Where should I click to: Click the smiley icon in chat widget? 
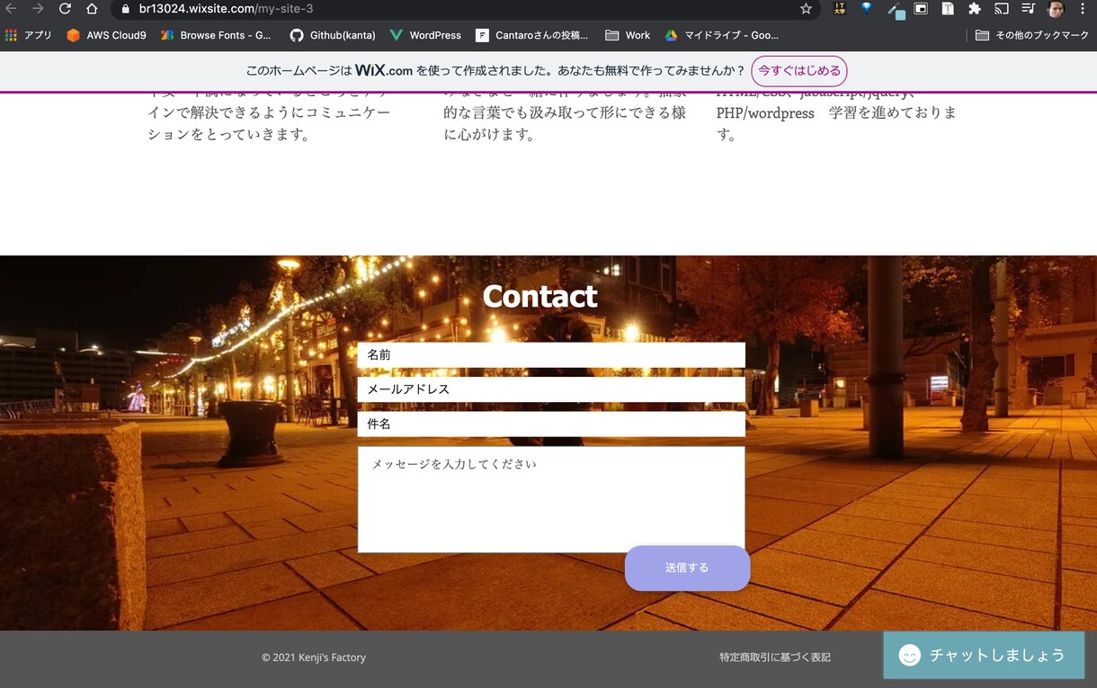coord(910,656)
